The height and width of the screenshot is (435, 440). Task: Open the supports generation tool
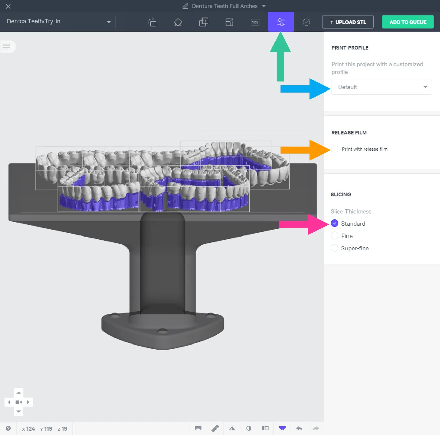pos(178,22)
